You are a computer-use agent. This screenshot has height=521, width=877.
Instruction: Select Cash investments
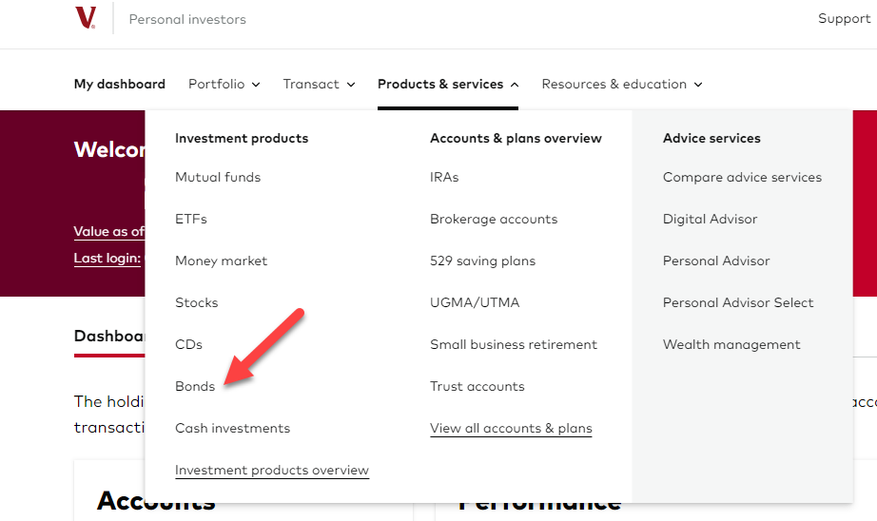point(232,428)
